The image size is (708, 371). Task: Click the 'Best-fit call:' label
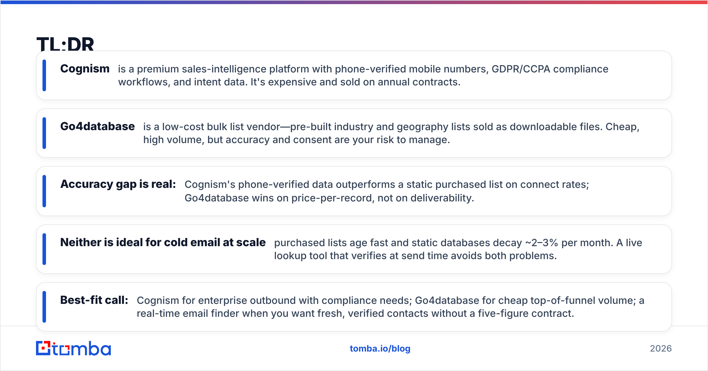tap(94, 300)
